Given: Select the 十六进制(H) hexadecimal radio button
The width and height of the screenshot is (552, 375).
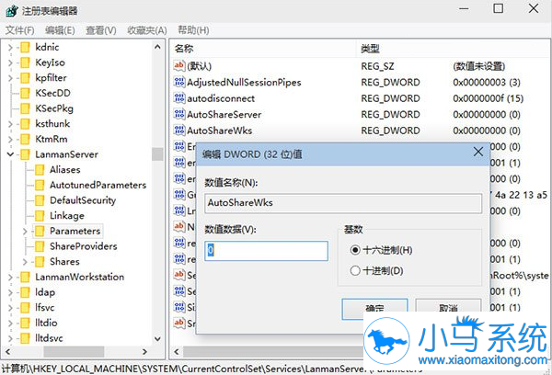Looking at the screenshot, I should [355, 250].
